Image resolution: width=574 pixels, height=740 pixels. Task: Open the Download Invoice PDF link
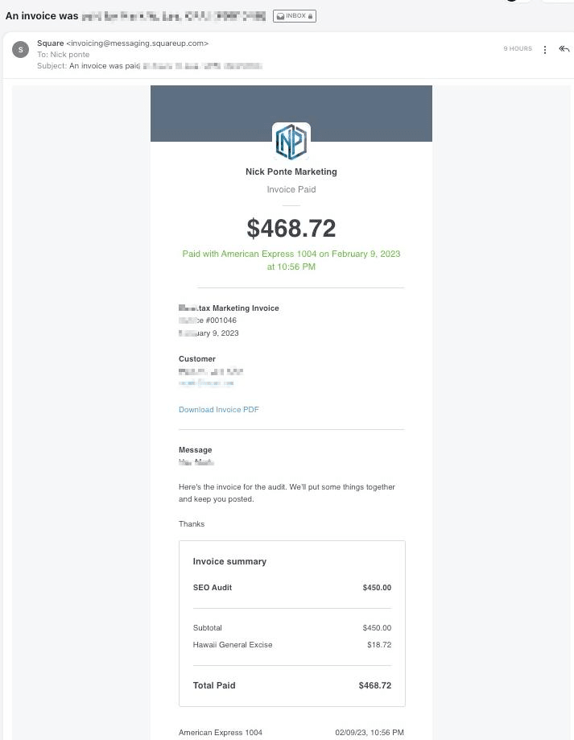(218, 410)
